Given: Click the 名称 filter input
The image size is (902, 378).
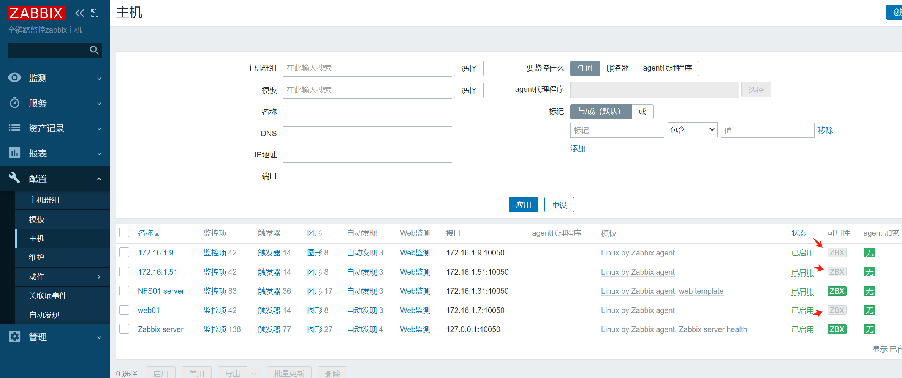Looking at the screenshot, I should pyautogui.click(x=367, y=112).
